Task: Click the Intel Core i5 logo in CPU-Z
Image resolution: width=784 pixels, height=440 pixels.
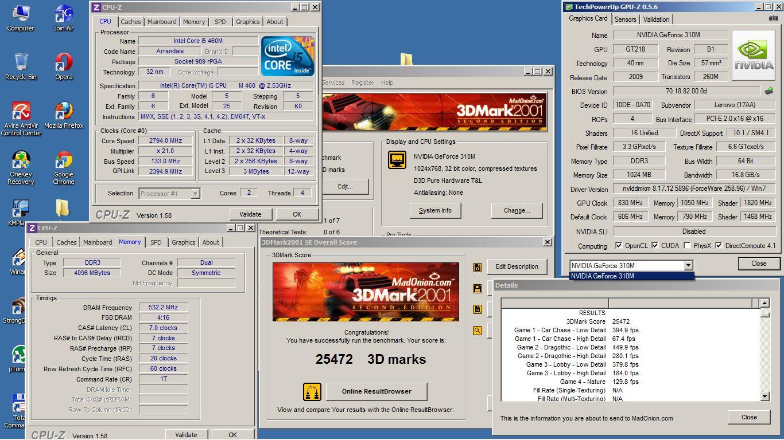Action: pos(288,56)
